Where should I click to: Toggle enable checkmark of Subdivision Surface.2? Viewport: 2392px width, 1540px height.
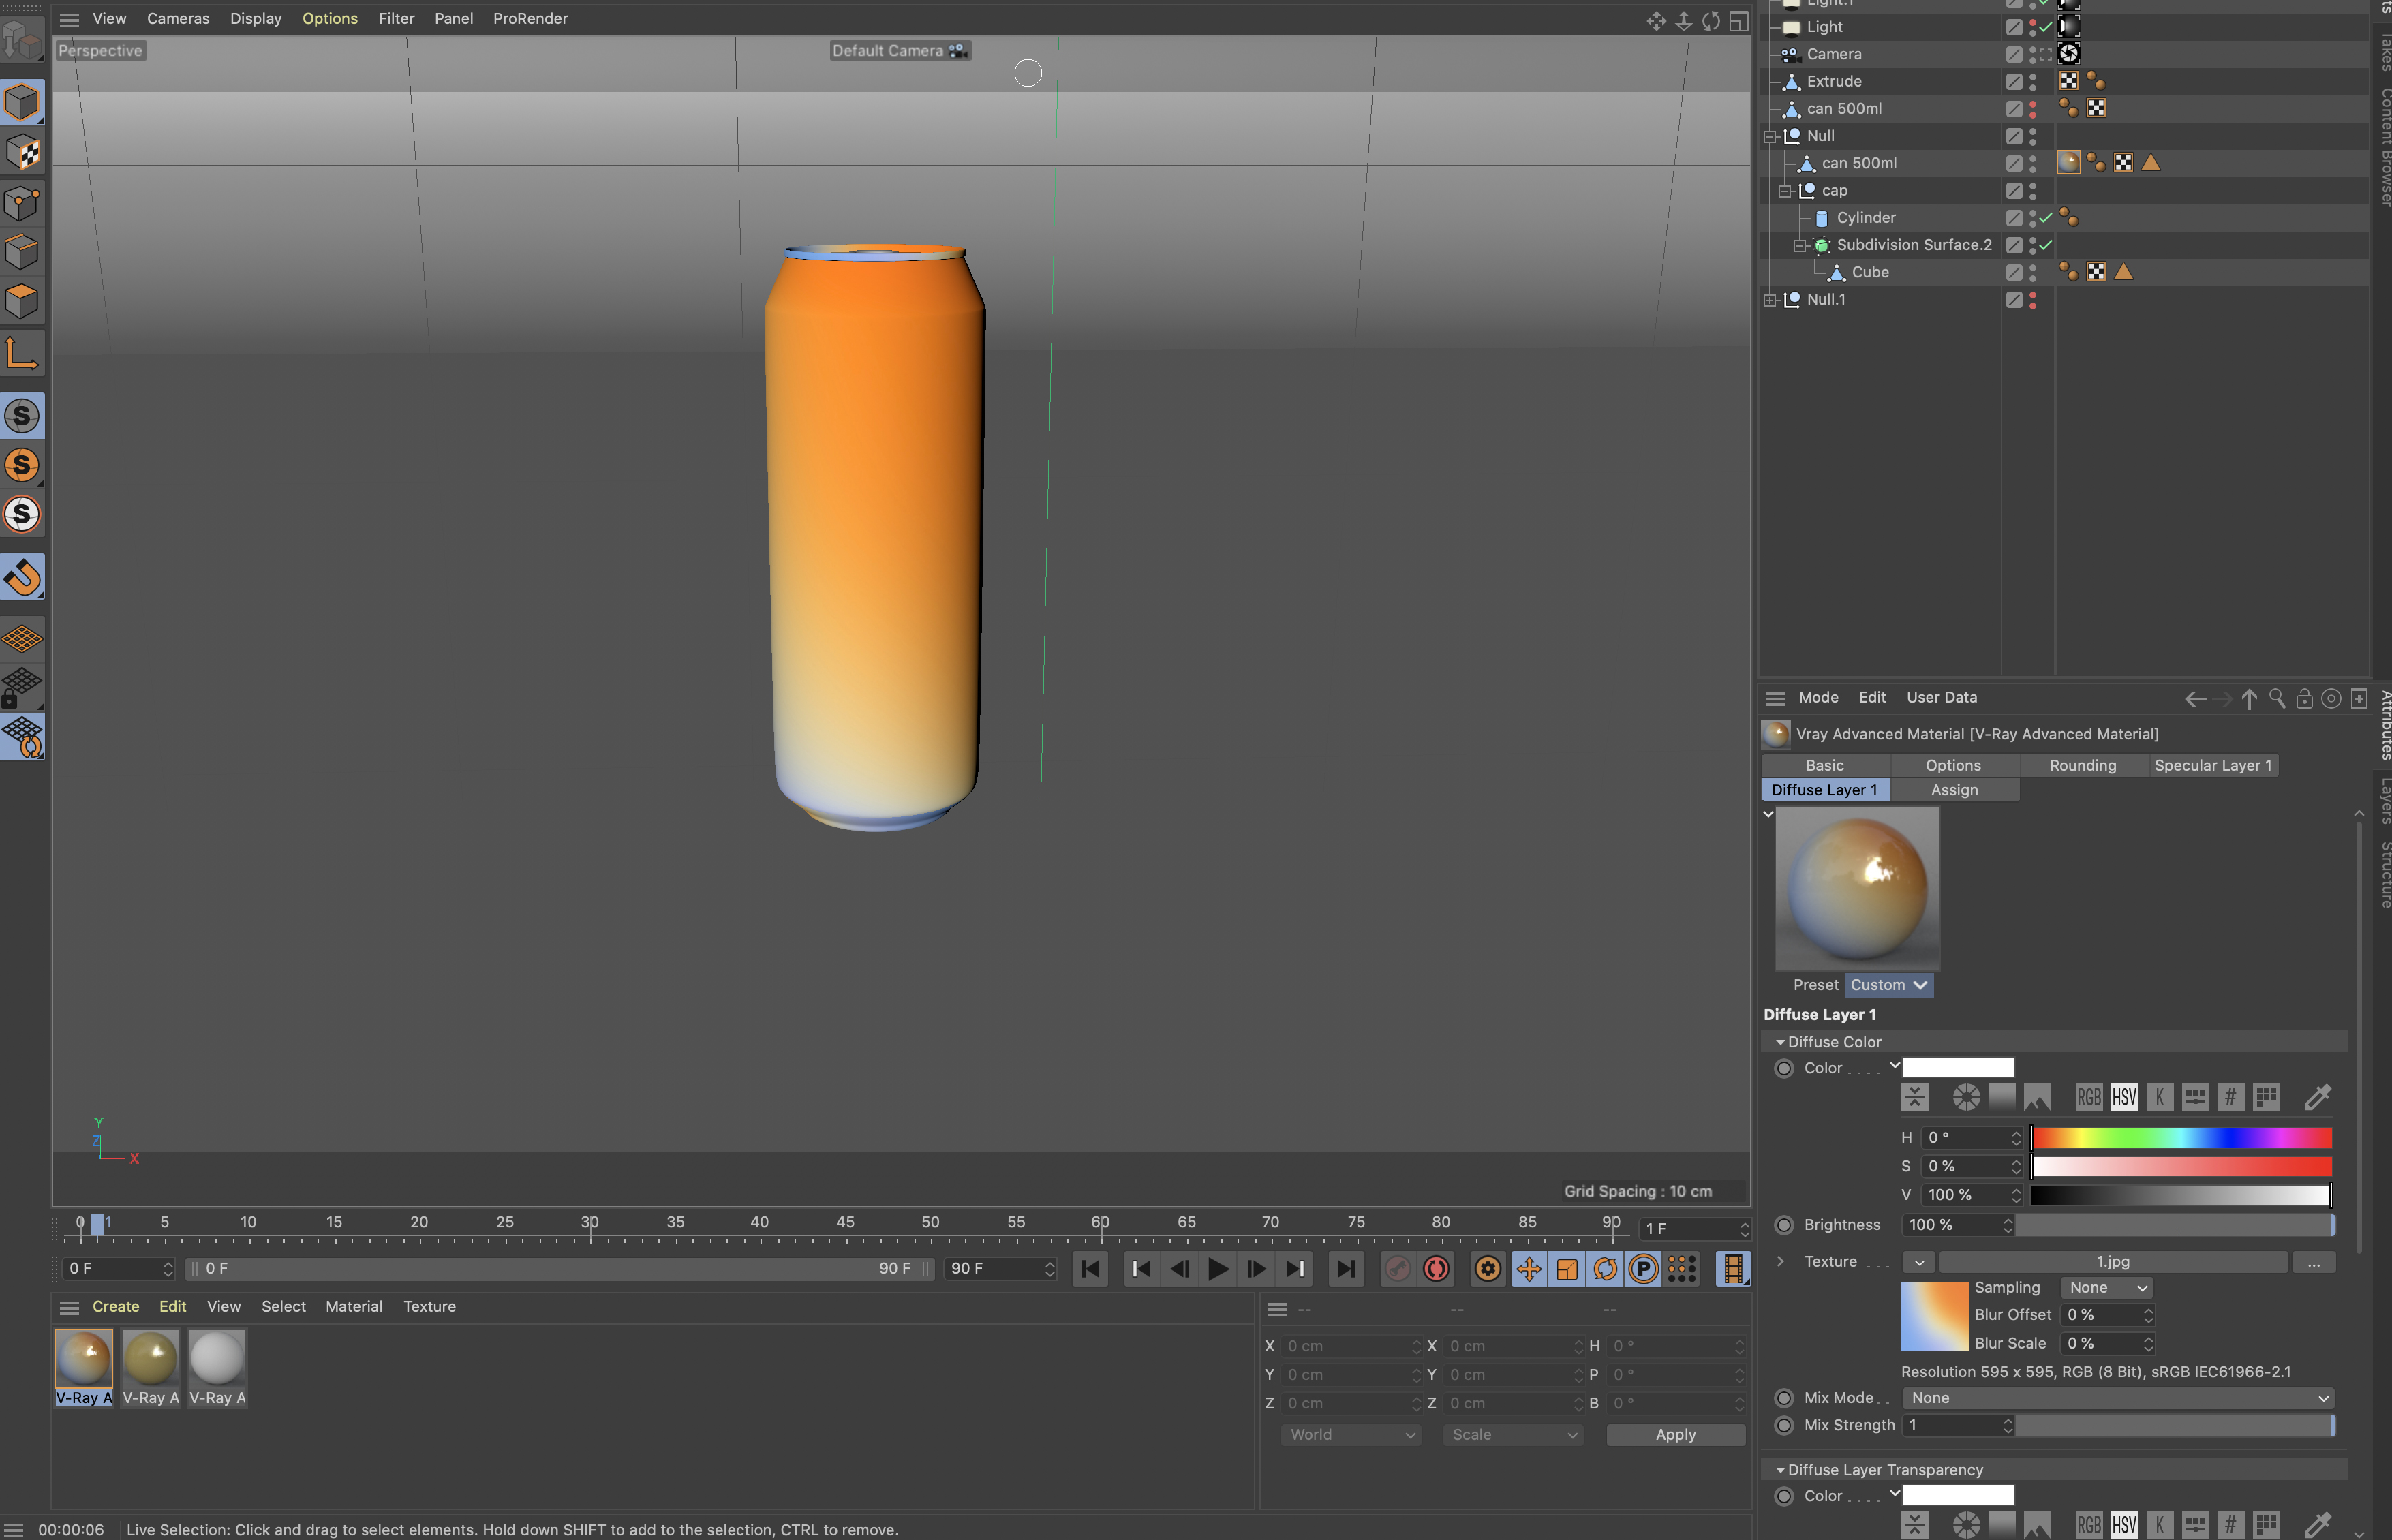[x=2046, y=245]
